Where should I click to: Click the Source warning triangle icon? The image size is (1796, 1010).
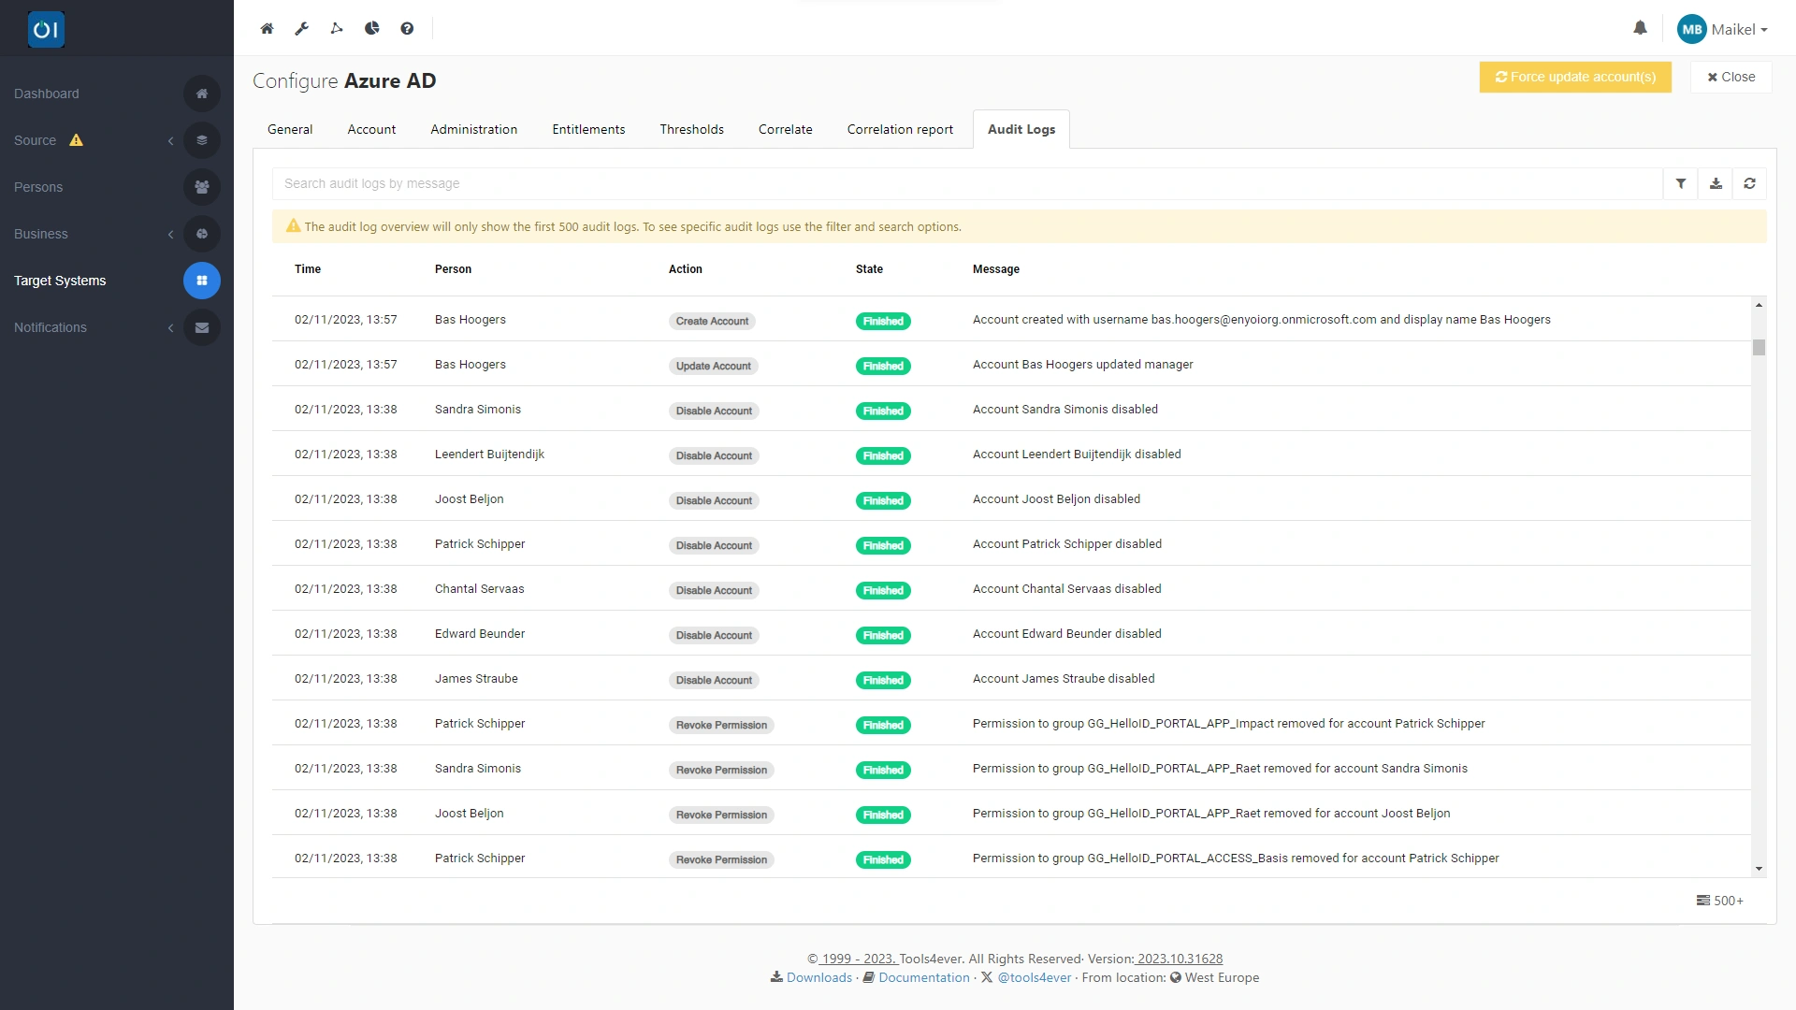77,140
